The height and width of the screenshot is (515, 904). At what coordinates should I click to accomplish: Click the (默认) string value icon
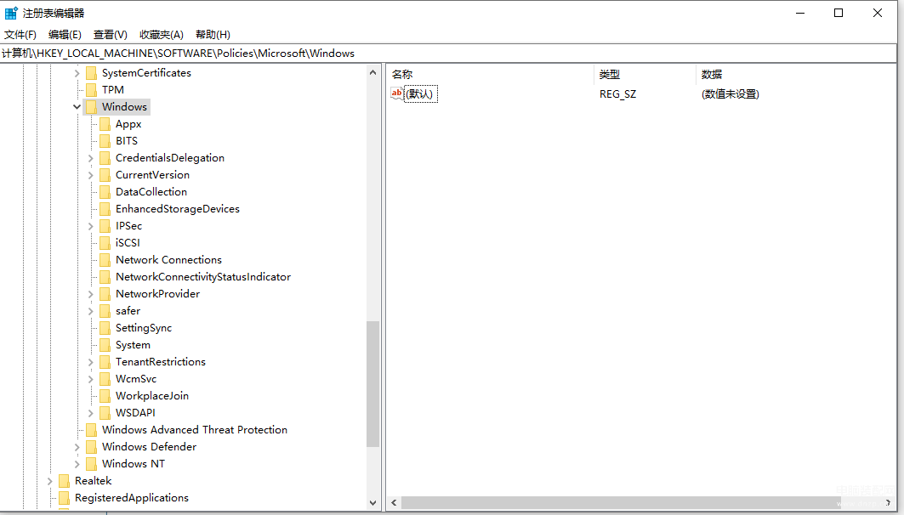396,93
